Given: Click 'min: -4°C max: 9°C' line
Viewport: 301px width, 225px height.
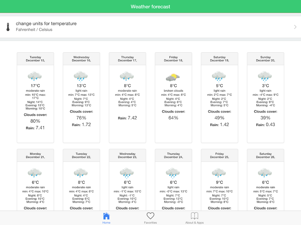Looking at the screenshot, I should tap(265, 95).
